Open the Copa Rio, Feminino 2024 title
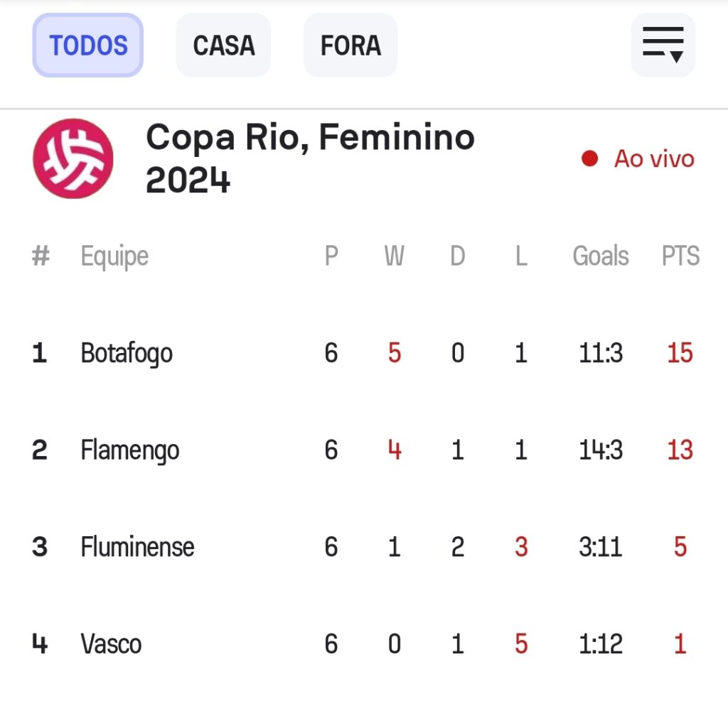 tap(310, 158)
